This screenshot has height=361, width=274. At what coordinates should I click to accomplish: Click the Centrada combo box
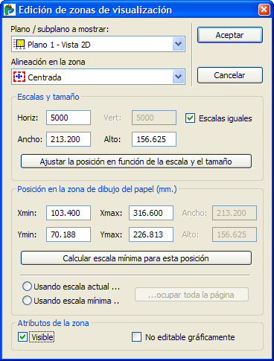[x=98, y=77]
